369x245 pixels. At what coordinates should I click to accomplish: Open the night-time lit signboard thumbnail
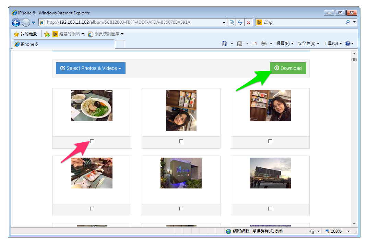click(181, 173)
